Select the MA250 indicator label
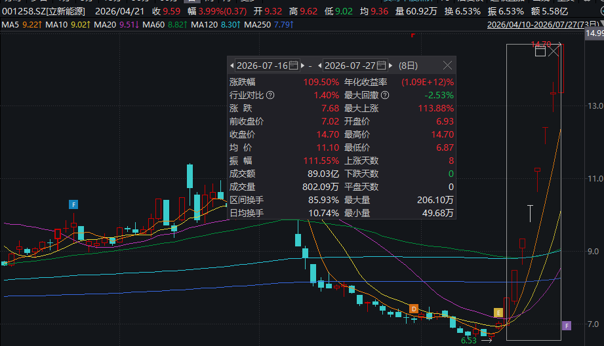The image size is (604, 346). [x=257, y=25]
